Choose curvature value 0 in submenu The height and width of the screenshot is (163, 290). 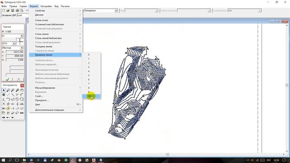[92, 54]
